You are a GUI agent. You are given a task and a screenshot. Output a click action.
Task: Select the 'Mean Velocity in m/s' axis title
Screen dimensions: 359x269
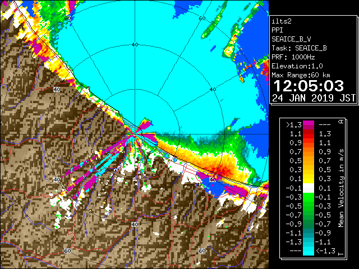click(x=341, y=188)
